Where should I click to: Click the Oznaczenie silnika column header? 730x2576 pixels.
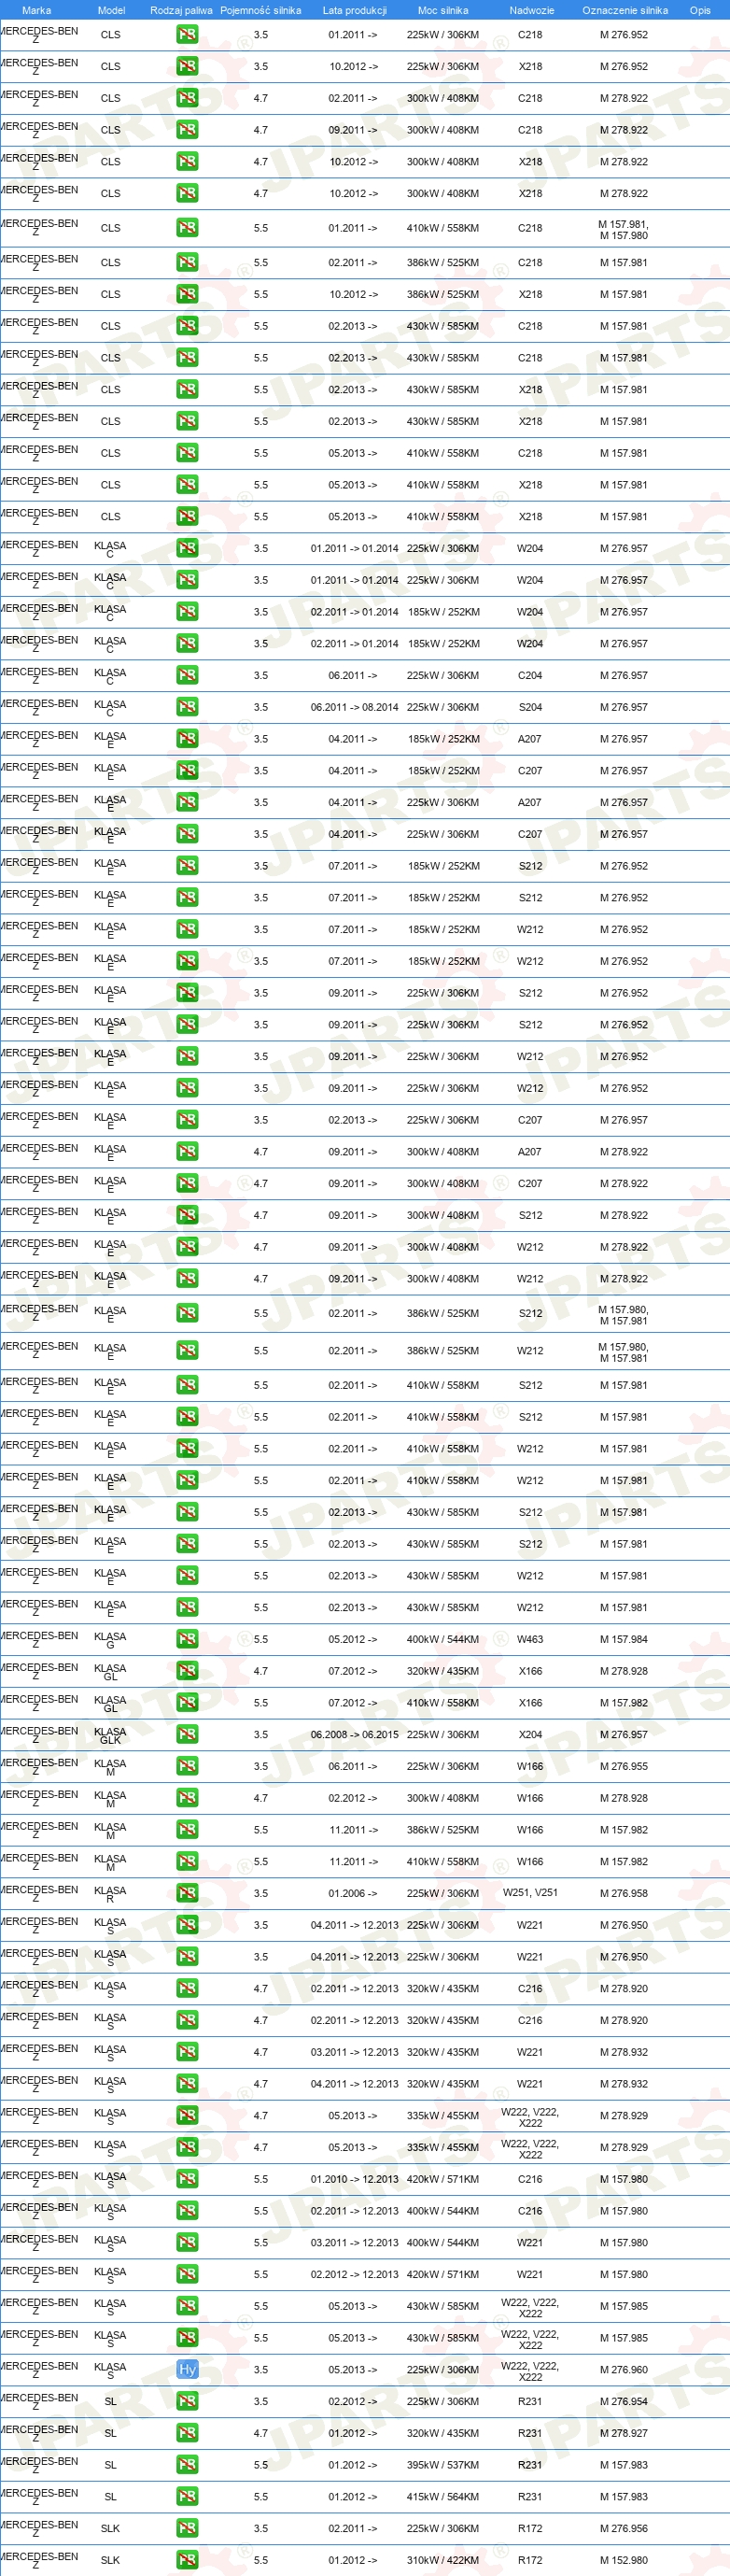pos(625,10)
